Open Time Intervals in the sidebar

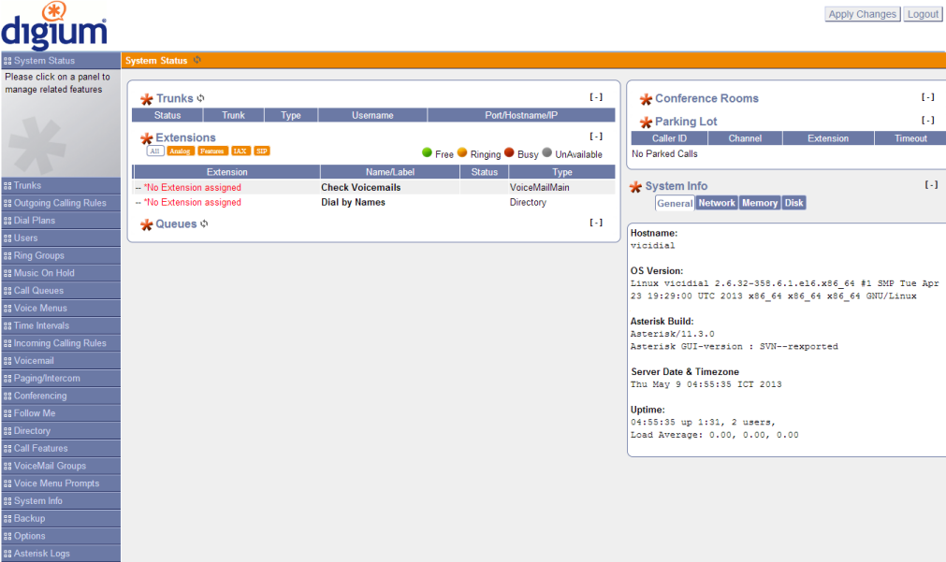point(61,325)
